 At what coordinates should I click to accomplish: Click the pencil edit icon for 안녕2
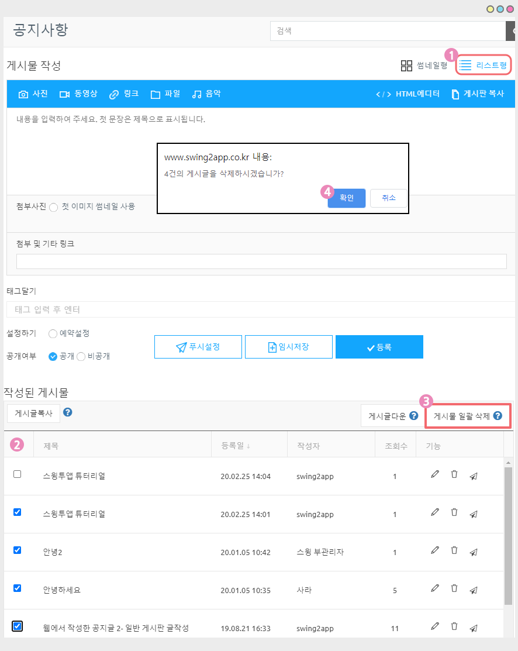pos(434,550)
